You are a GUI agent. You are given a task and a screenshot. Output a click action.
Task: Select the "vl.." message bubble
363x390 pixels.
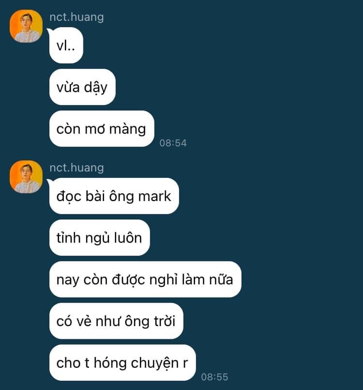click(x=66, y=46)
